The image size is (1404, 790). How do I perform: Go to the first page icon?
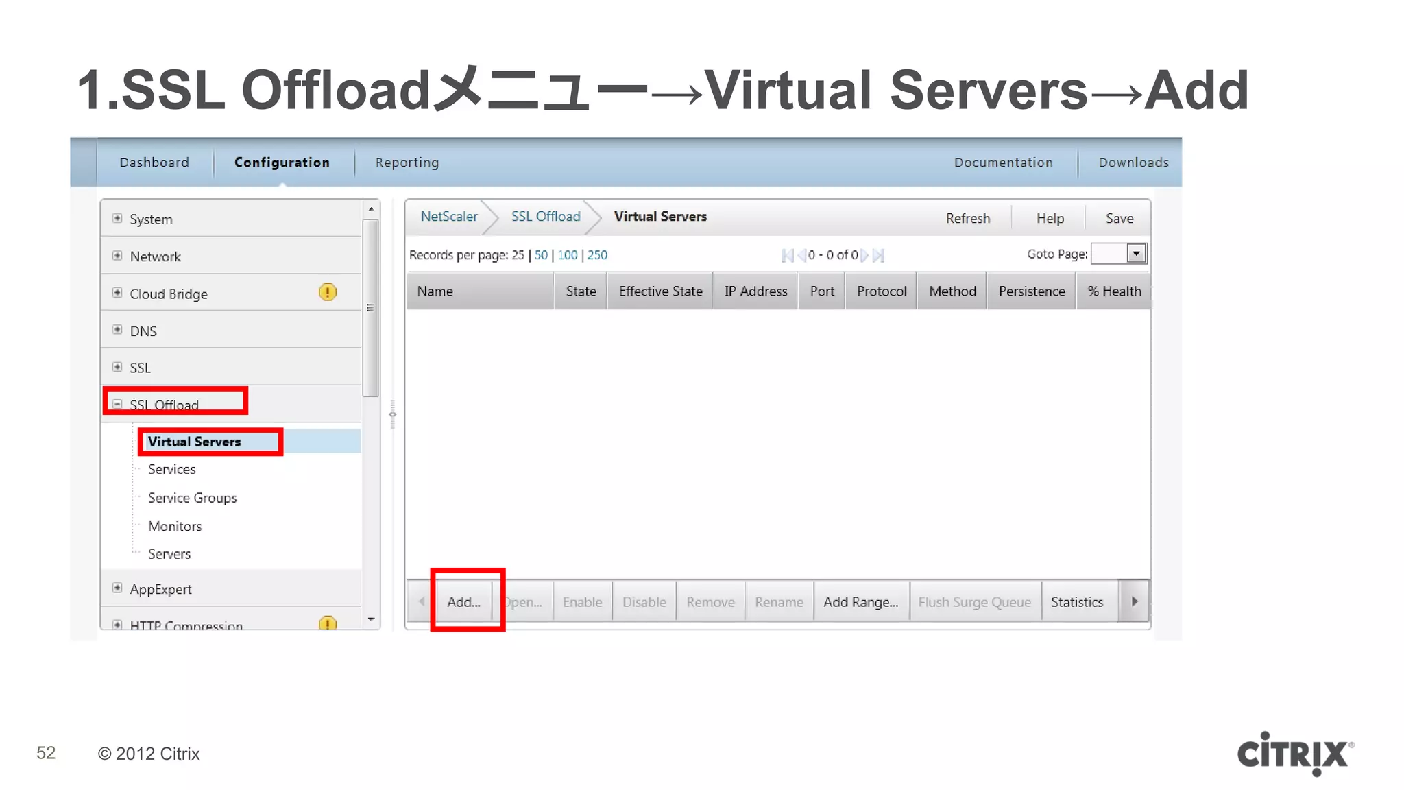click(x=788, y=255)
